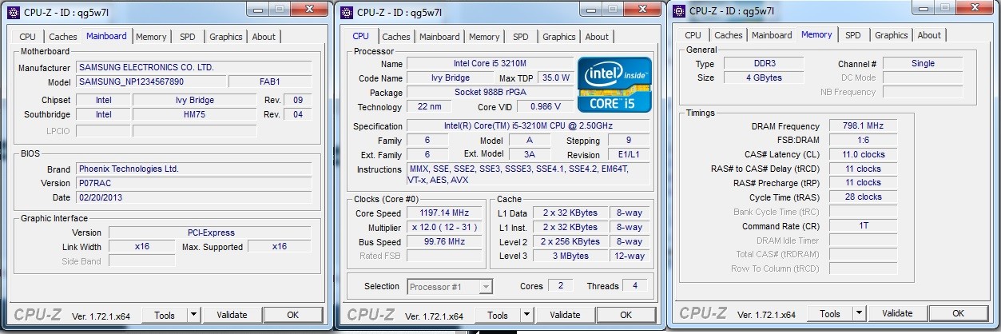The image size is (1001, 334).
Task: Click the 3 MBytes Level 3 cache value
Action: 570,256
